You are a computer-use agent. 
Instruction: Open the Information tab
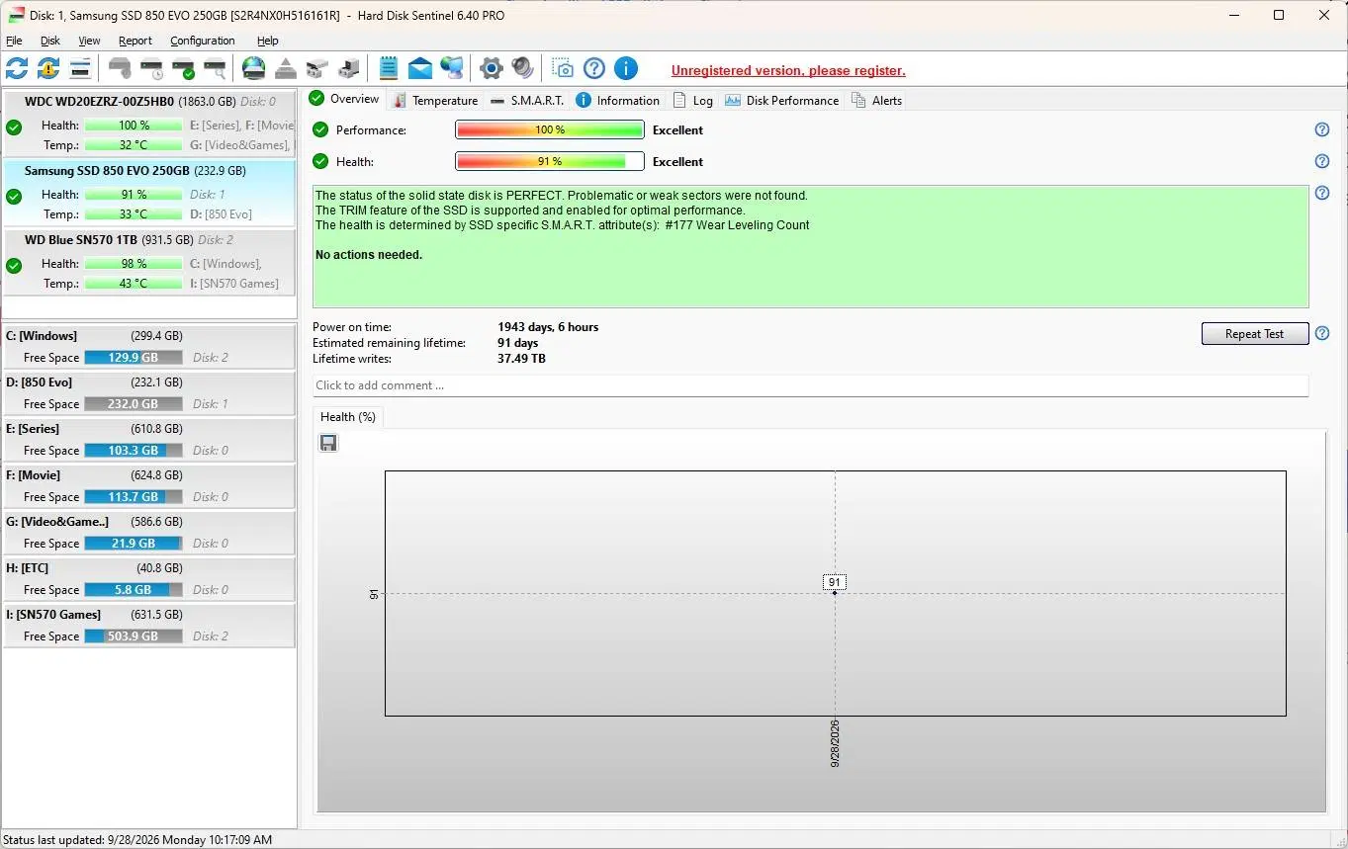pyautogui.click(x=618, y=100)
